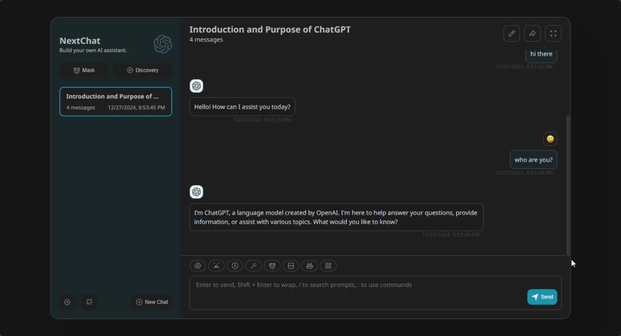Screen dimensions: 621x336
Task: Toggle fullscreen with the expand icon
Action: [553, 34]
